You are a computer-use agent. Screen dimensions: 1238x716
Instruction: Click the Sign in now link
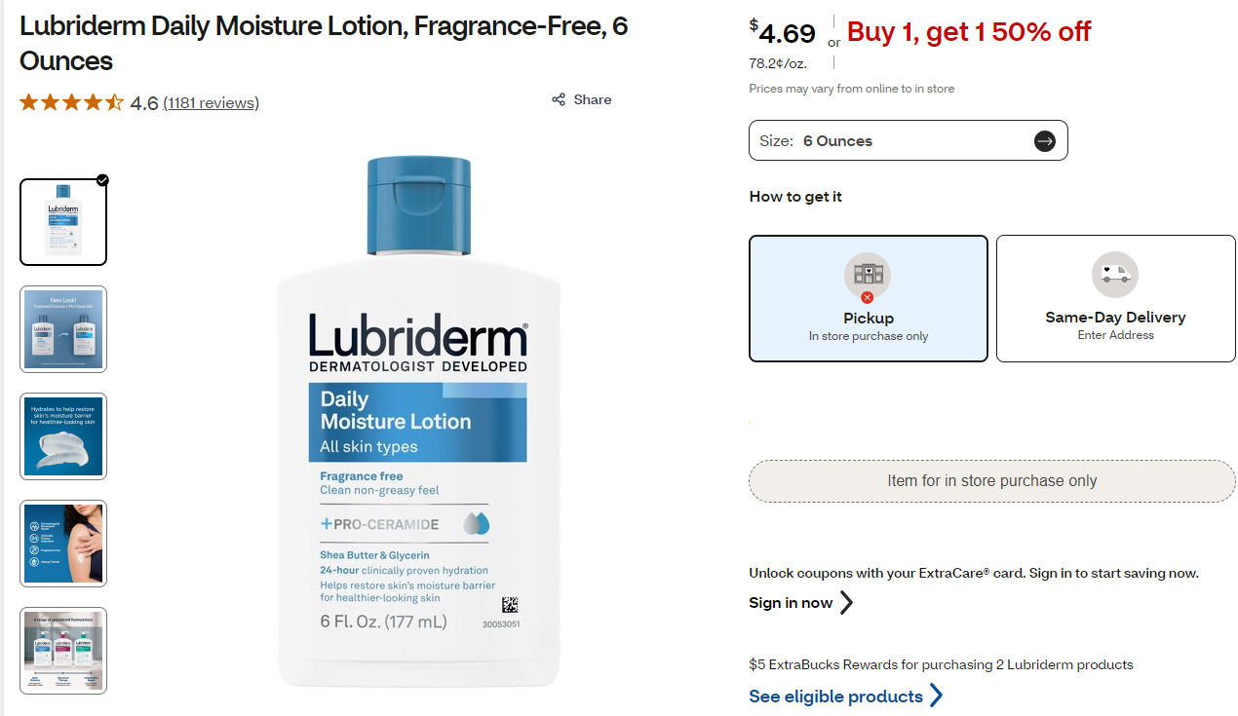(791, 603)
